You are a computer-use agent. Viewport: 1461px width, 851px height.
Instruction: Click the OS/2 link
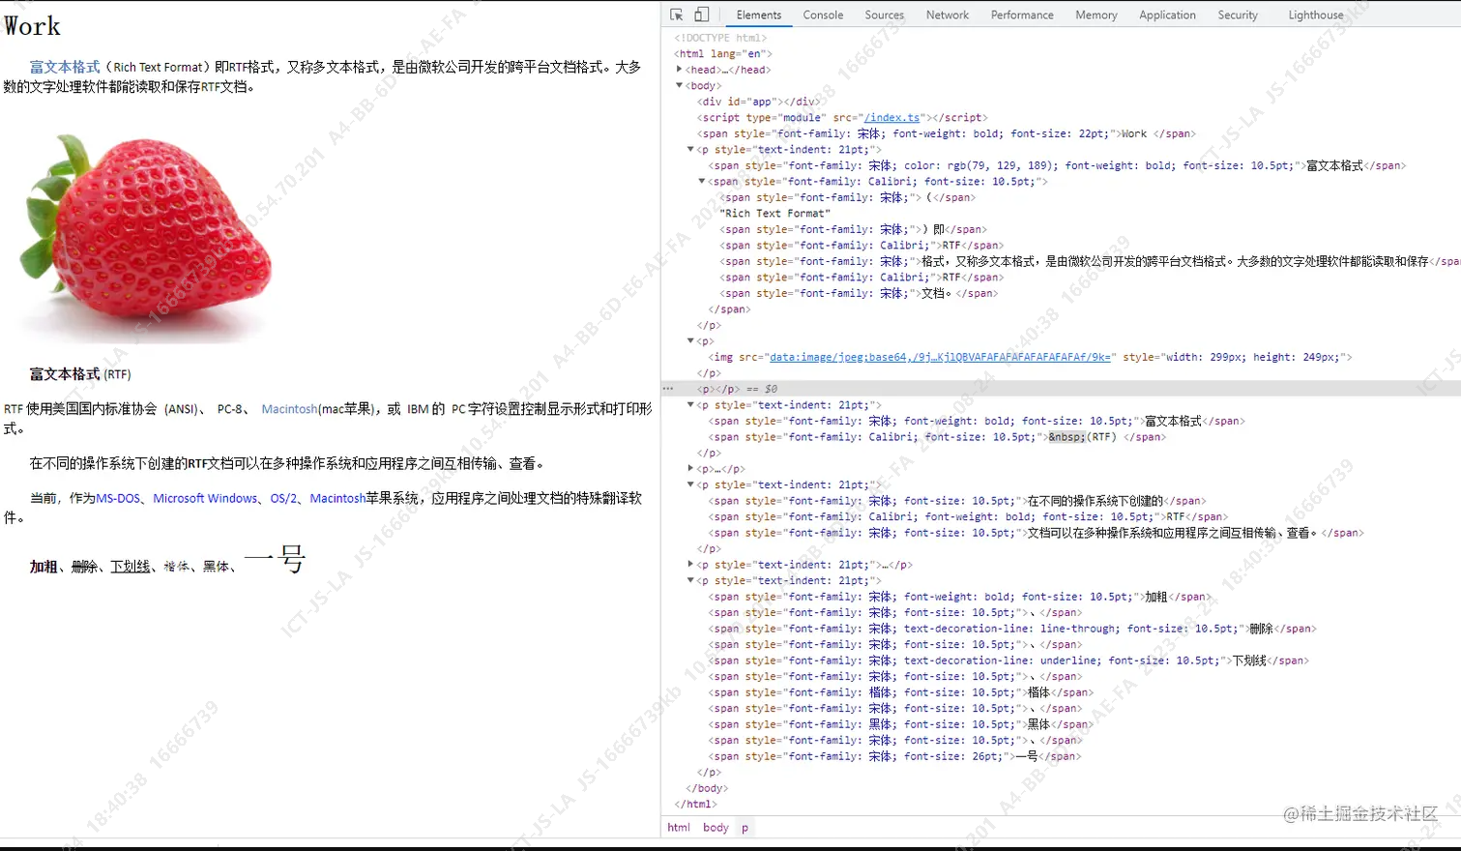coord(284,499)
